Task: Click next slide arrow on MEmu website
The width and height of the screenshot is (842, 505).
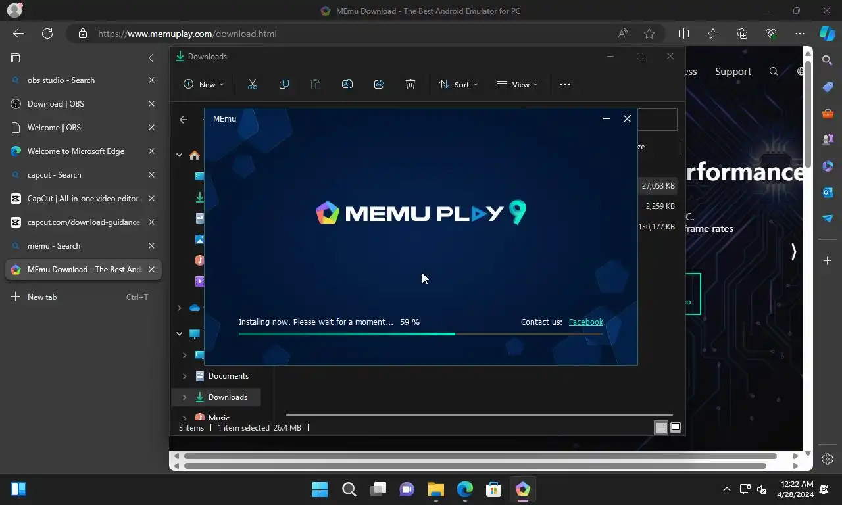Action: pos(793,252)
